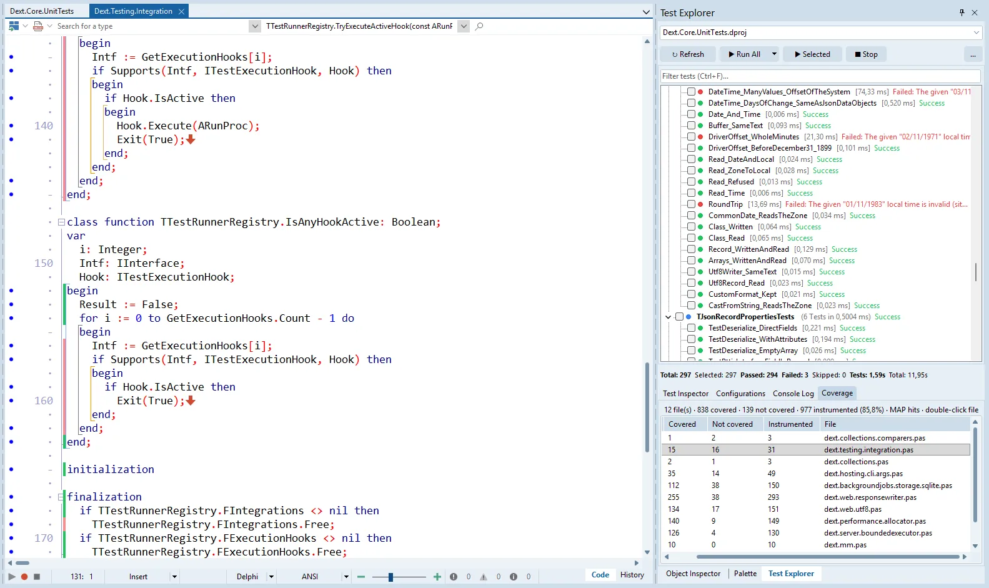Collapse the IsAnyHookActive function fold marker
The width and height of the screenshot is (989, 588).
click(61, 222)
